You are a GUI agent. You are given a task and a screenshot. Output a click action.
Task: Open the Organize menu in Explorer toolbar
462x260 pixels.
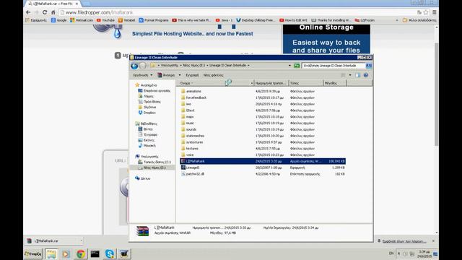(x=143, y=75)
